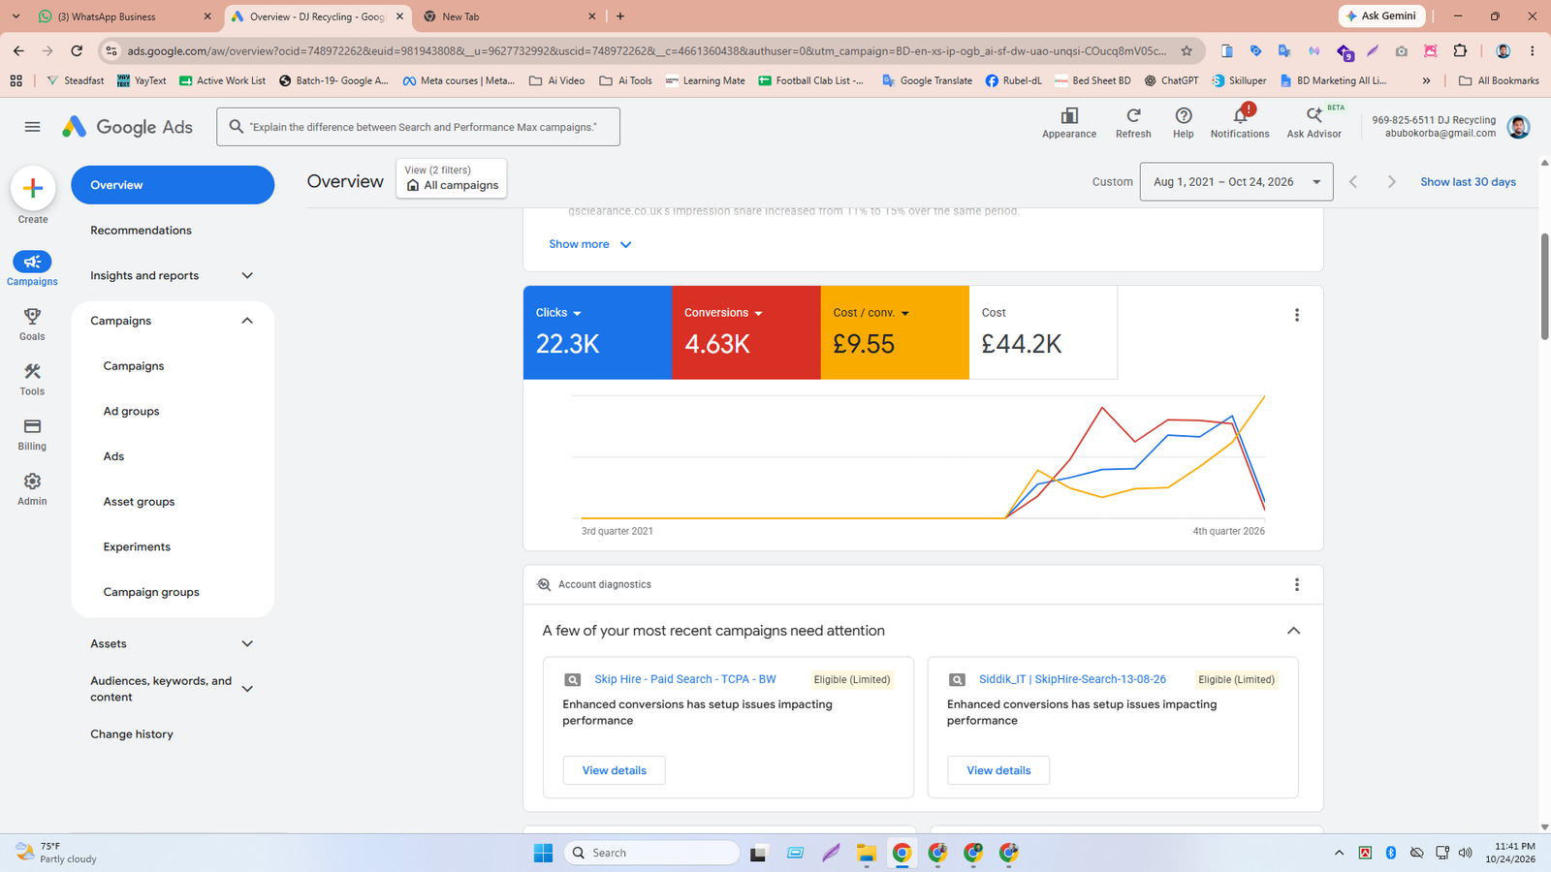Screen dimensions: 1551x872
Task: Select the Overview menu item
Action: tap(173, 185)
